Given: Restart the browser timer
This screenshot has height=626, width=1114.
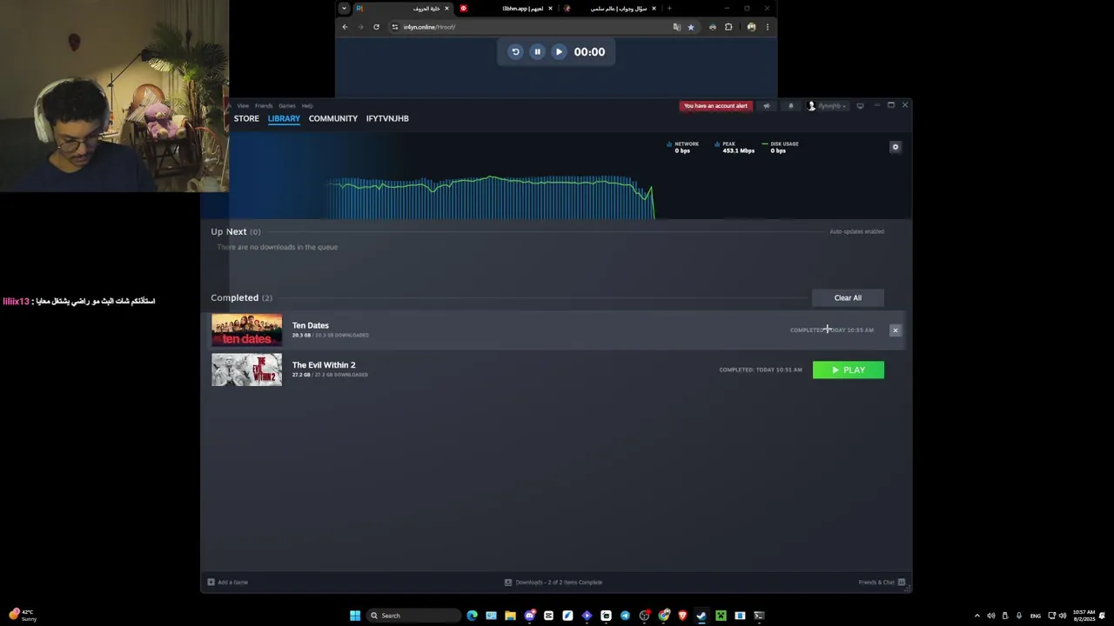Looking at the screenshot, I should 515,52.
